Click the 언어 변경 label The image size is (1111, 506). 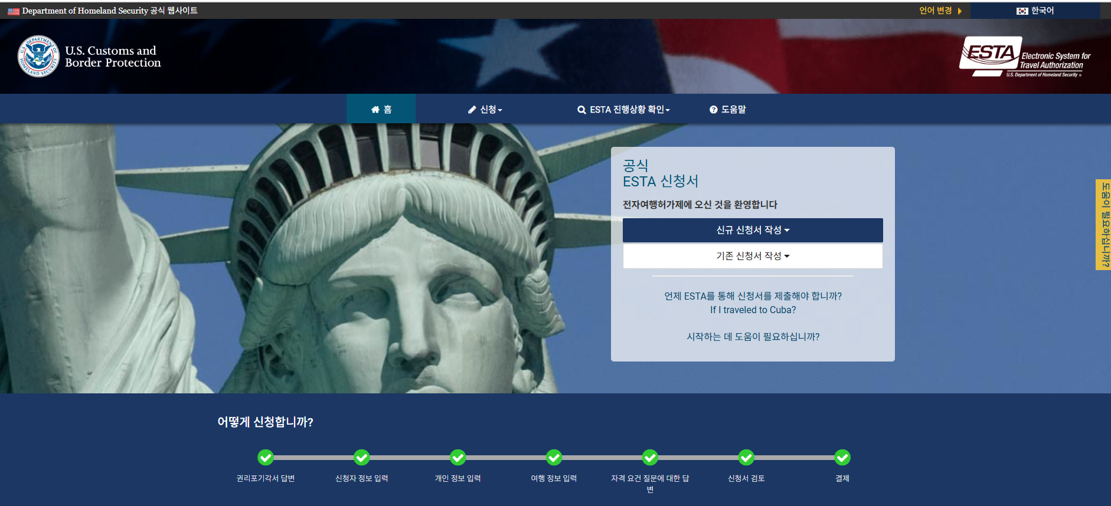(936, 11)
